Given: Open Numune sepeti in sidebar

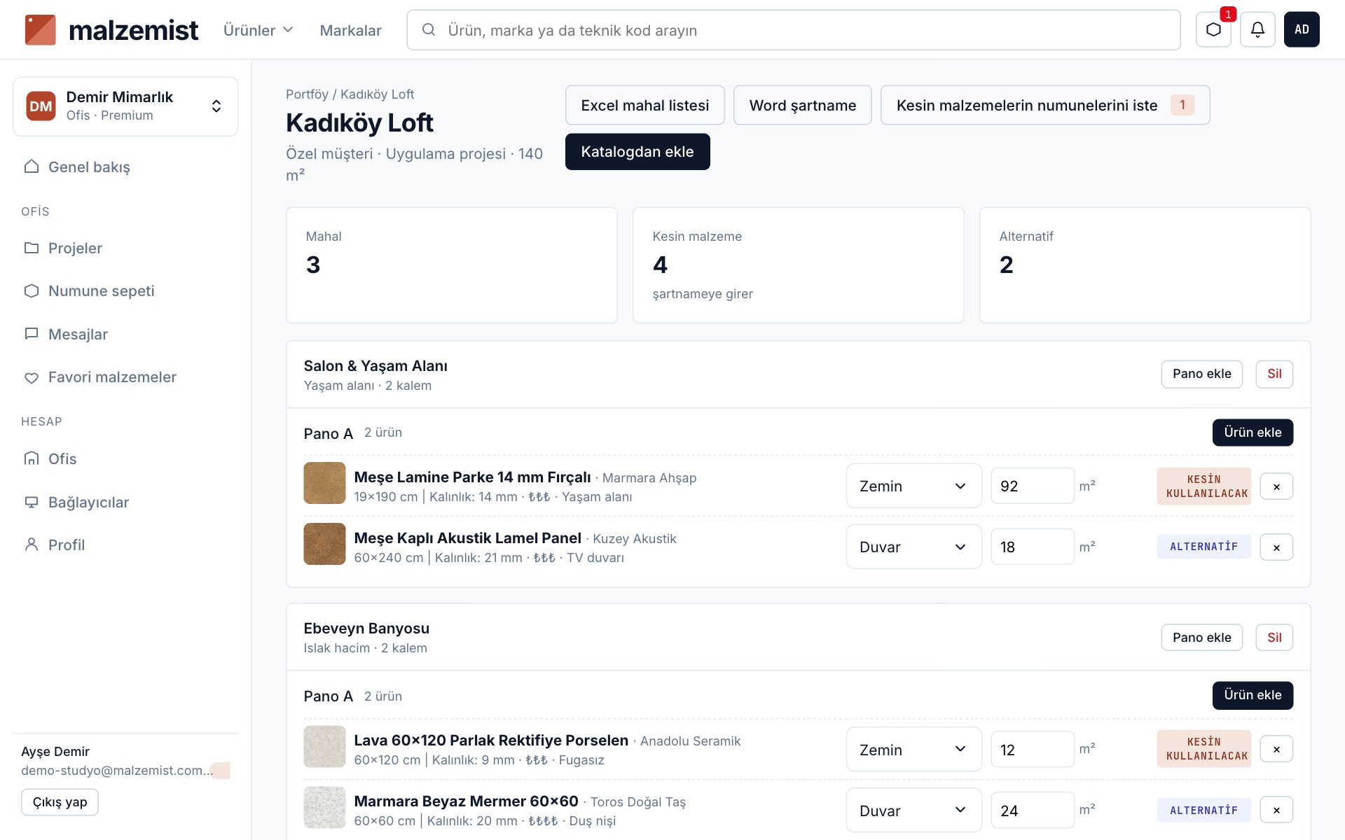Looking at the screenshot, I should click(125, 290).
